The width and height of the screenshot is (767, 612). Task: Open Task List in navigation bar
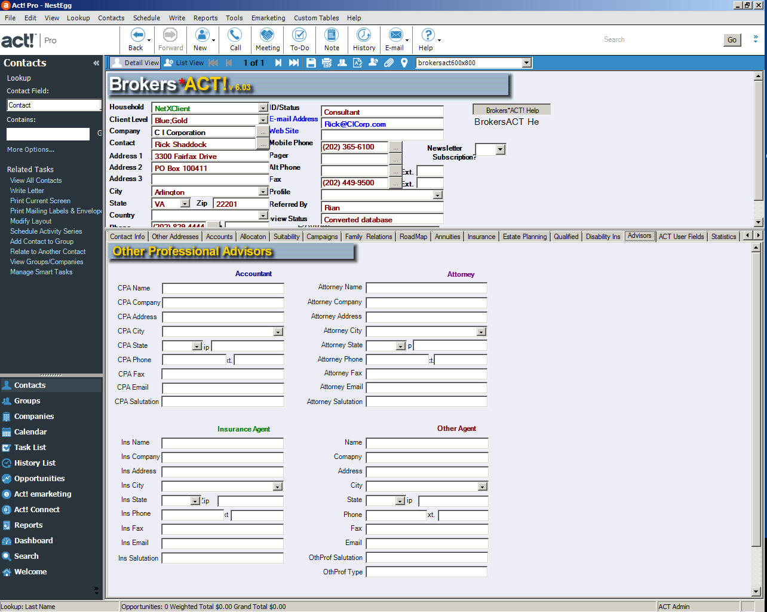[x=30, y=447]
